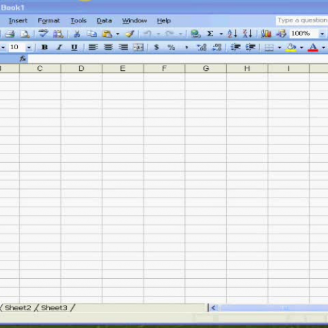This screenshot has height=328, width=328.
Task: Click the horizontal scrollbar left arrow
Action: pyautogui.click(x=213, y=308)
